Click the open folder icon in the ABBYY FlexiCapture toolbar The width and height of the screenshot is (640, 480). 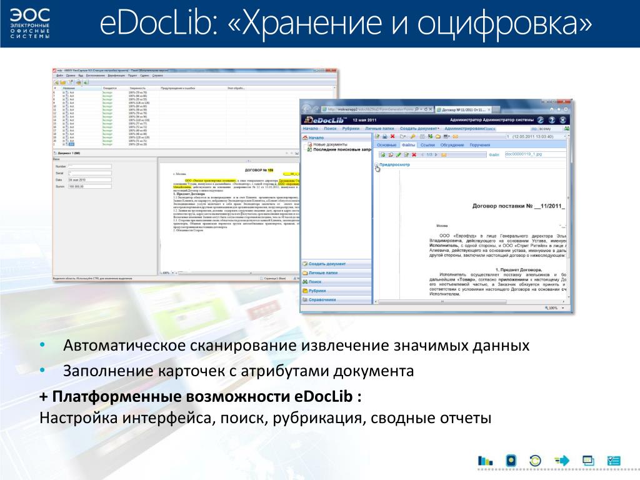pyautogui.click(x=63, y=83)
